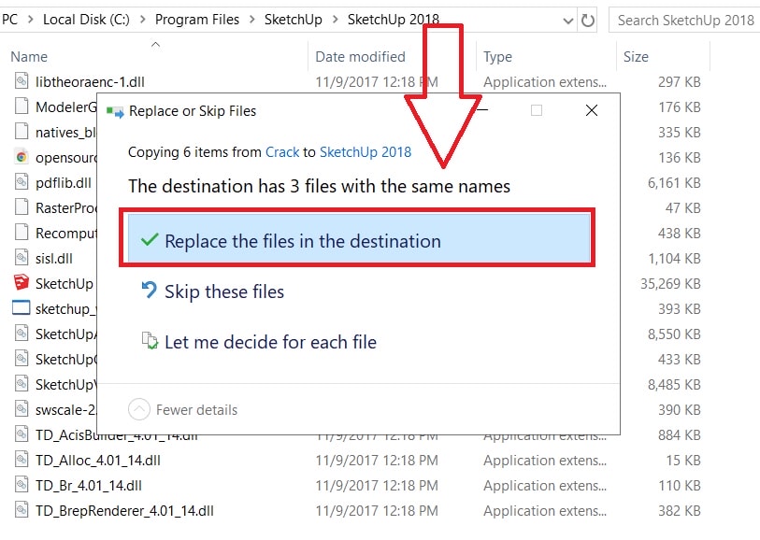
Task: Click the 382 KB size value
Action: pyautogui.click(x=679, y=510)
